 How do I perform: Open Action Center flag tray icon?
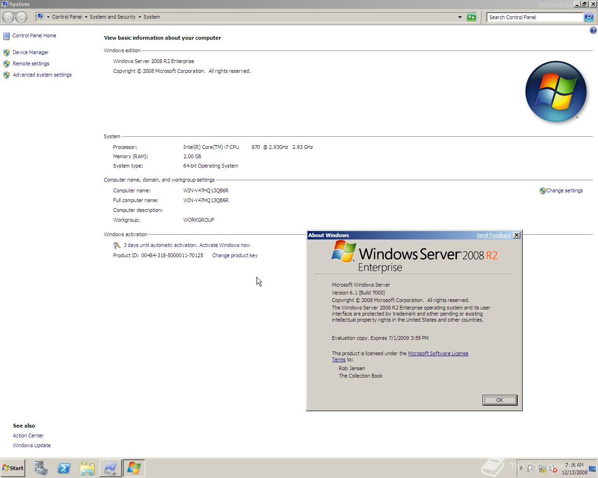point(531,469)
